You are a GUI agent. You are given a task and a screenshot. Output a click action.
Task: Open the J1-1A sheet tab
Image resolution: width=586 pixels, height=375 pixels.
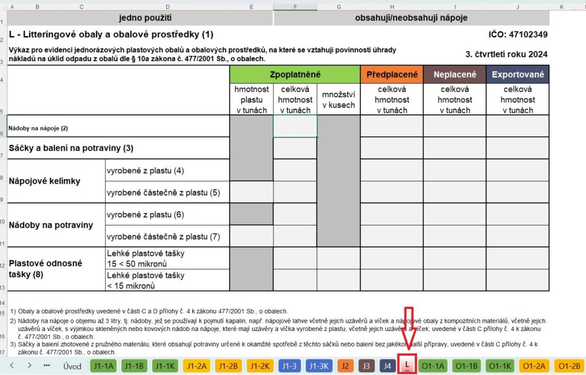click(104, 365)
